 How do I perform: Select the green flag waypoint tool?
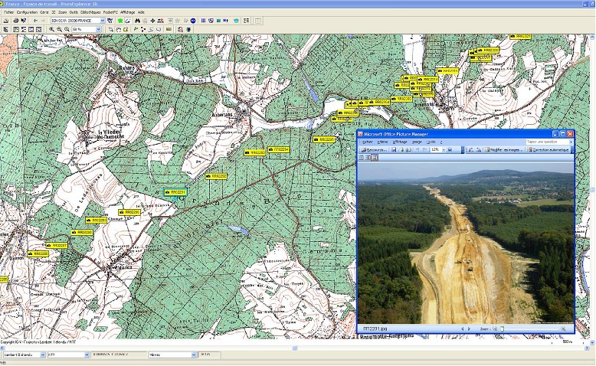(x=136, y=29)
